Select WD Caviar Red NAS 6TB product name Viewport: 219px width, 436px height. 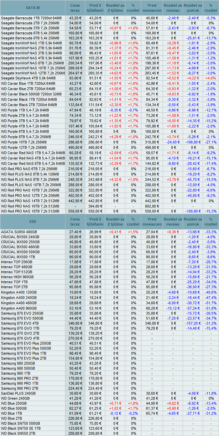(x=33, y=163)
